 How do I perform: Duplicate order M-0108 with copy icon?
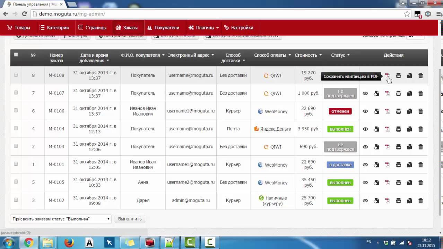click(x=409, y=76)
